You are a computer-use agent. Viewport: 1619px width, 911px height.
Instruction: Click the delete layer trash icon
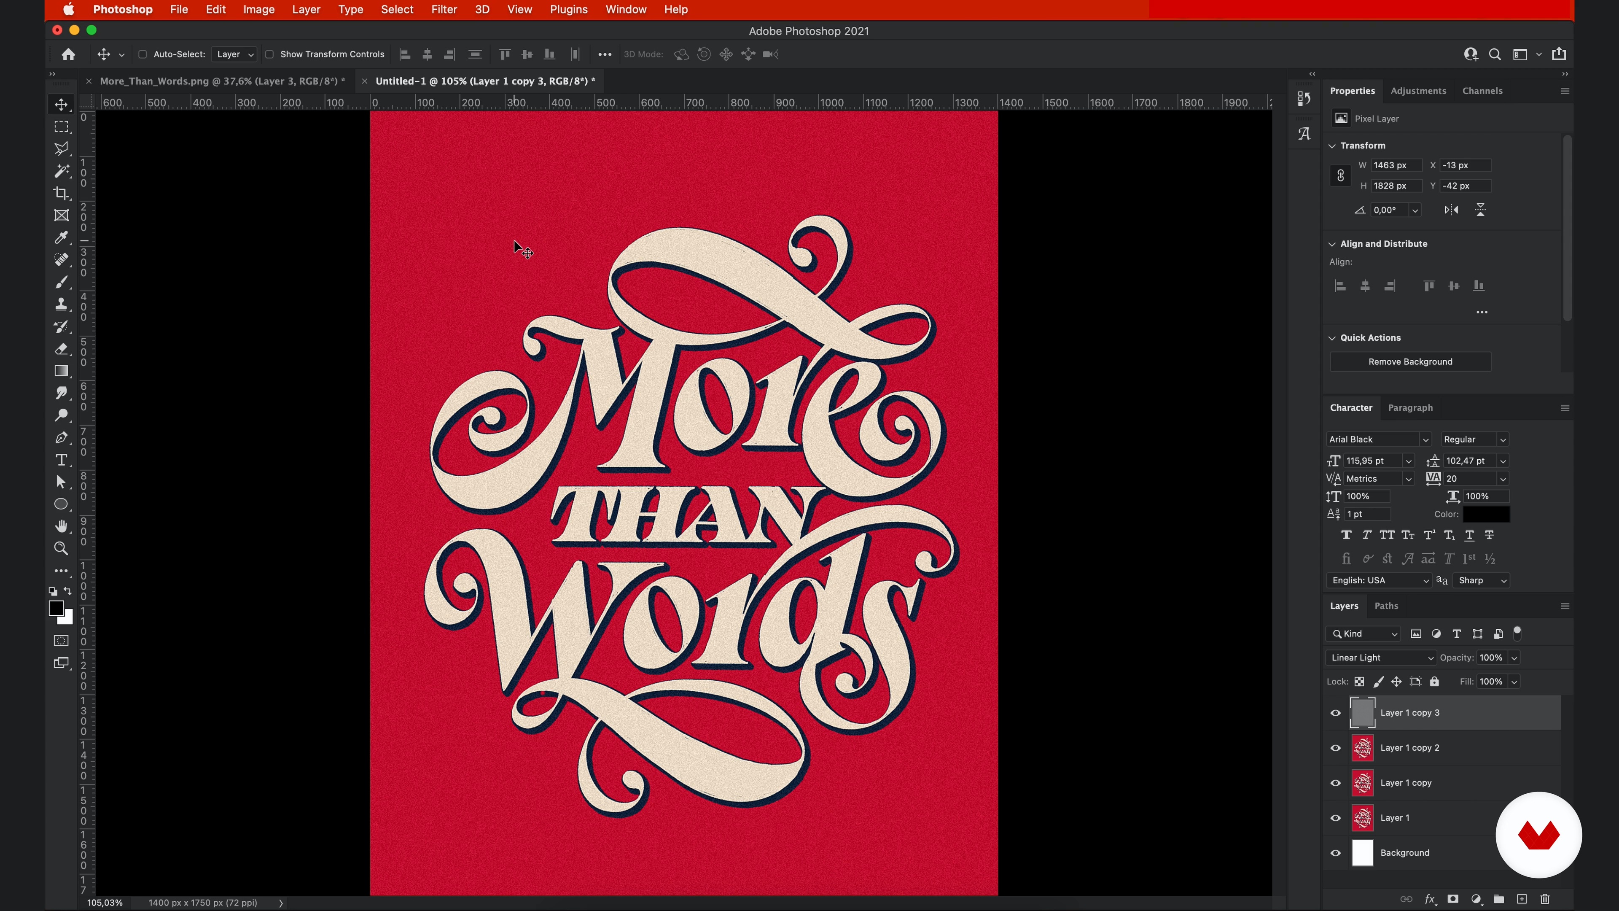(x=1546, y=899)
